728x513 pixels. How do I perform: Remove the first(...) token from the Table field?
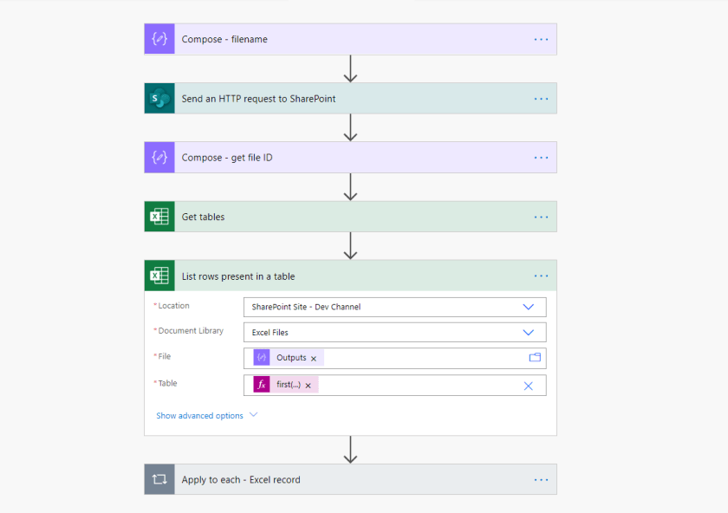tap(309, 384)
